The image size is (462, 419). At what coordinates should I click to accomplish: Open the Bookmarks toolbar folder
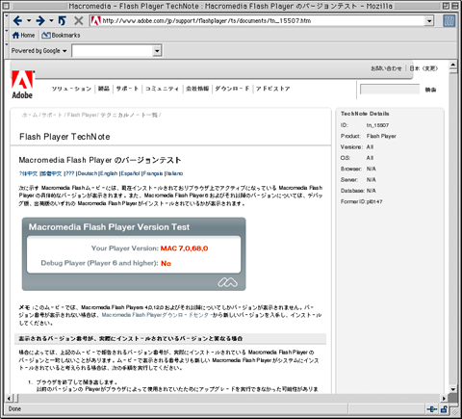61,35
